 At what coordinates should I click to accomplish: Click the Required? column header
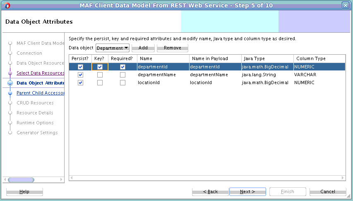coord(122,58)
